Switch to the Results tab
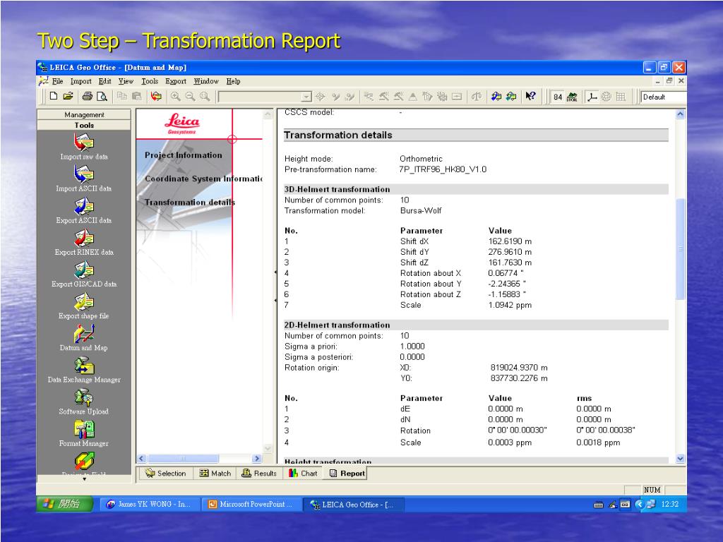Screen dimensions: 723x542 (x=259, y=474)
